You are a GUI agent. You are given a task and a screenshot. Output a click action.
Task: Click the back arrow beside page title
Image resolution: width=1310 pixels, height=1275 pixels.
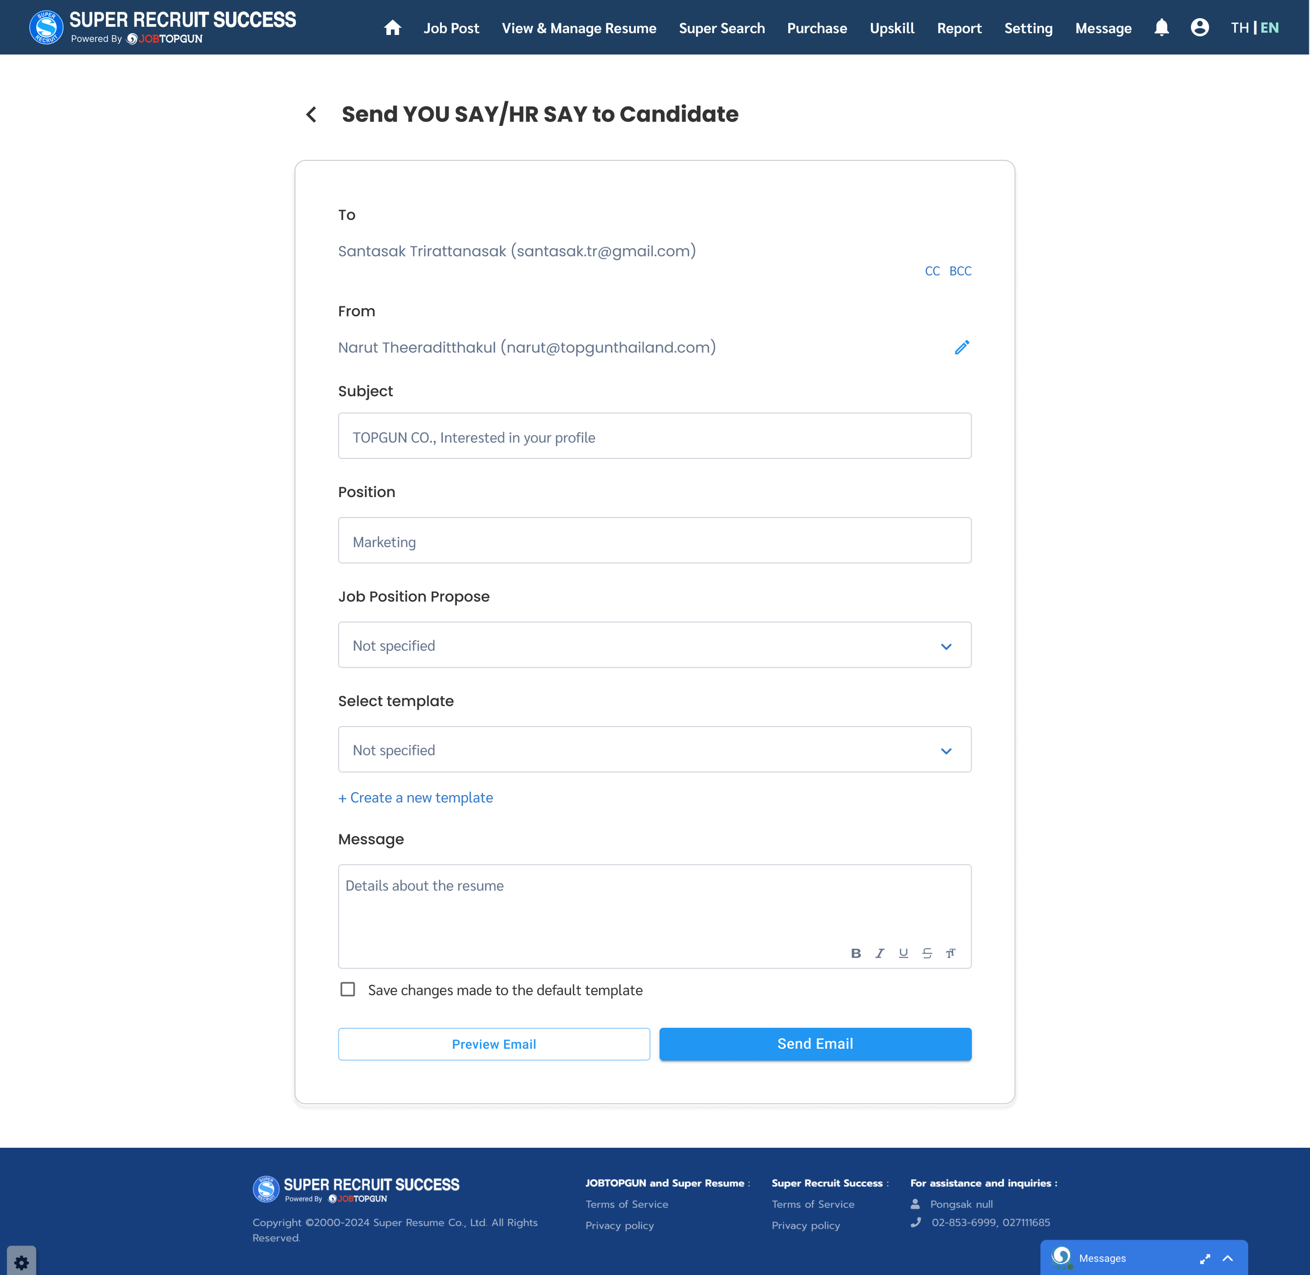click(311, 115)
